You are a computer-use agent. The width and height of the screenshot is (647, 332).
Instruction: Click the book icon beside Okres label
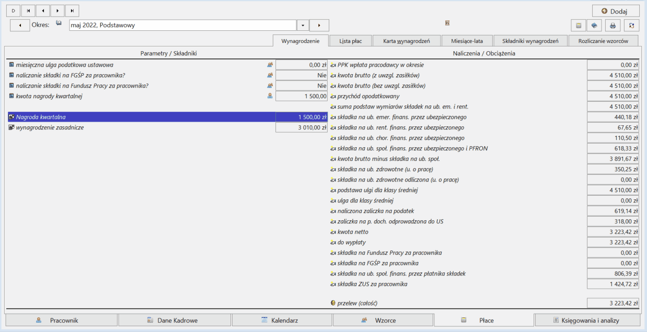point(59,23)
